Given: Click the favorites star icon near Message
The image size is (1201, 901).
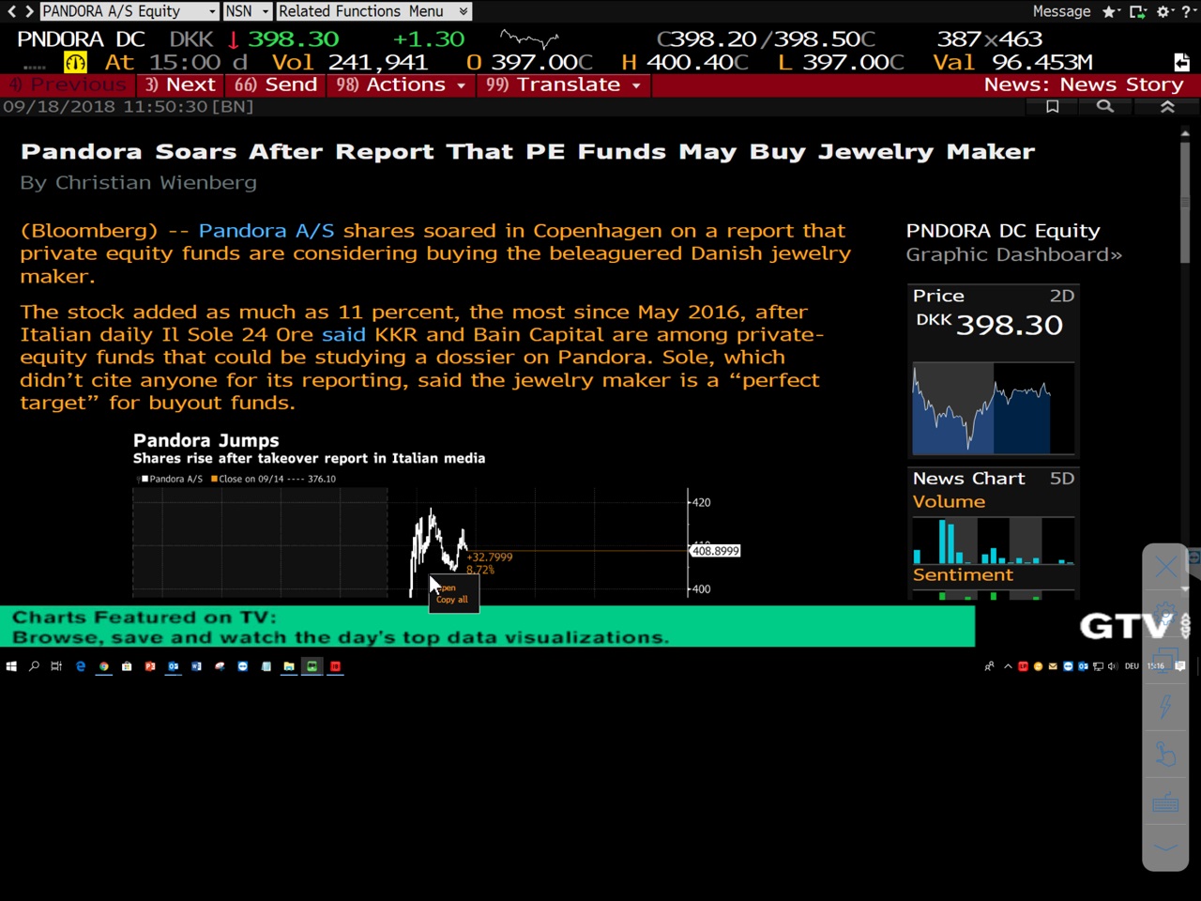Looking at the screenshot, I should pos(1109,12).
